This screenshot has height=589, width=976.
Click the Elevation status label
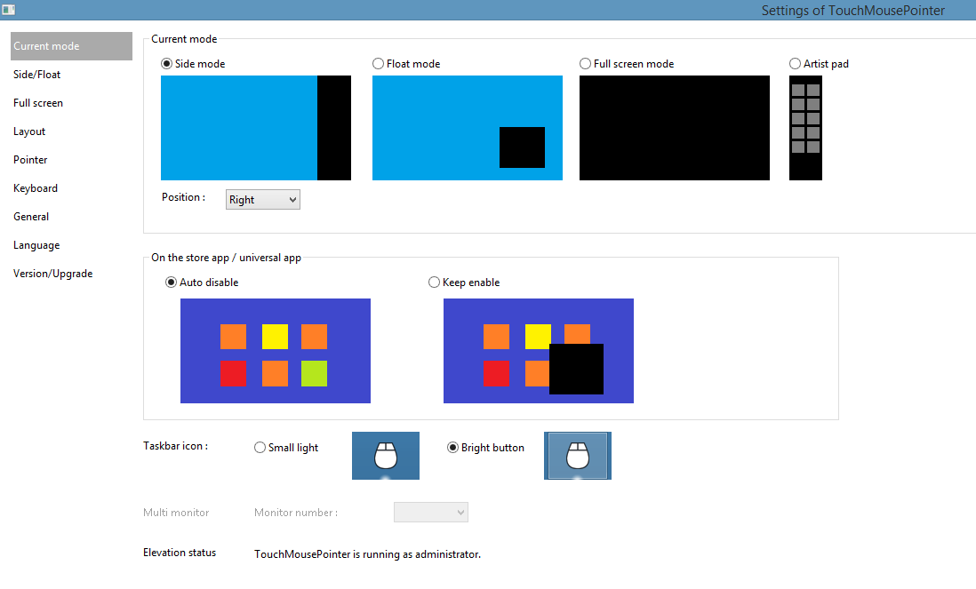click(180, 553)
